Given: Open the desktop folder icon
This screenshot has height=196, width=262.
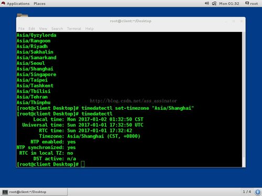Looking at the screenshot, I should (23, 15).
